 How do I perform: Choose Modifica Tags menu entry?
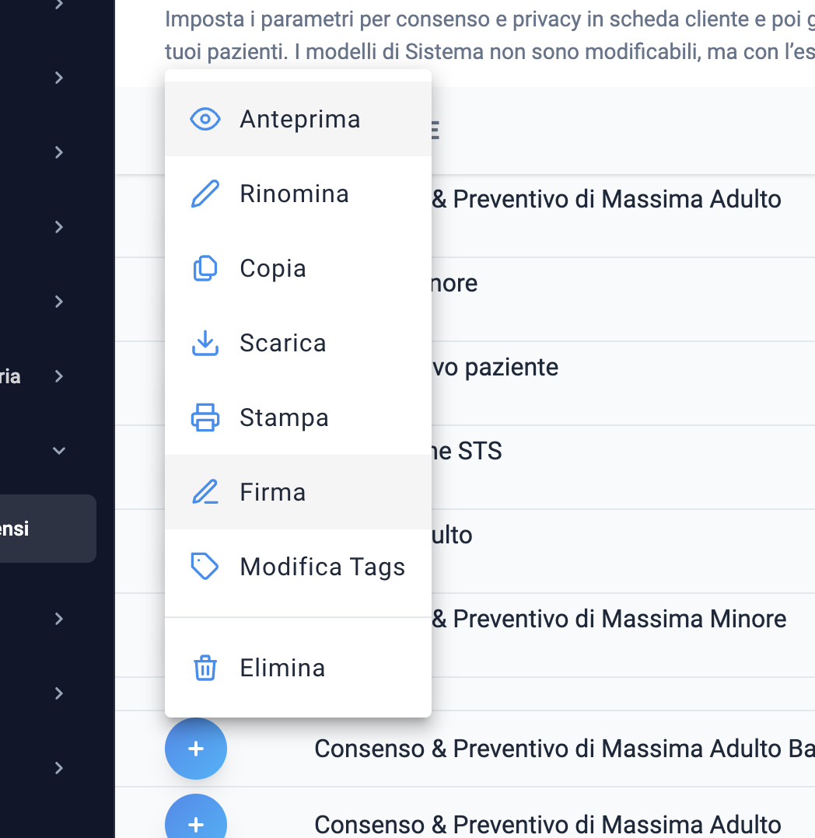pyautogui.click(x=298, y=567)
